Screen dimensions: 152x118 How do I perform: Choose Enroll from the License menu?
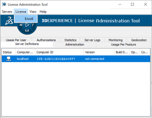26,19
